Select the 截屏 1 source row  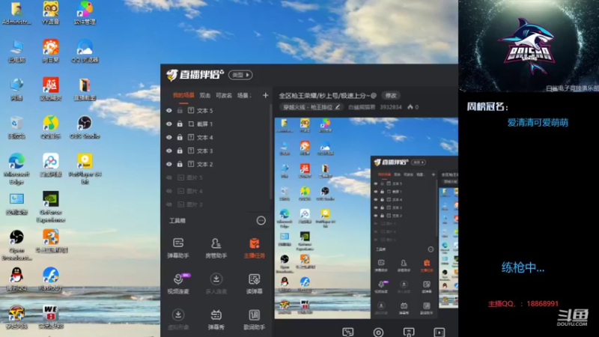coord(216,124)
